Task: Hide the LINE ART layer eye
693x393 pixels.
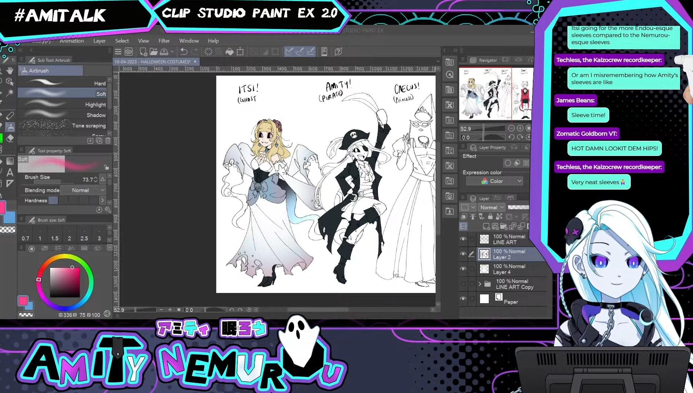Action: (x=463, y=239)
